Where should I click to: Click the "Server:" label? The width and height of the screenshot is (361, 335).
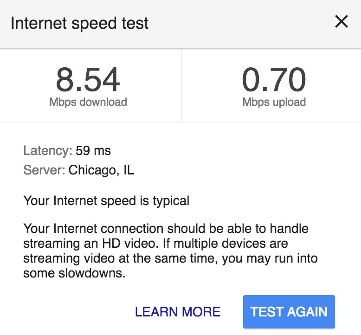44,170
